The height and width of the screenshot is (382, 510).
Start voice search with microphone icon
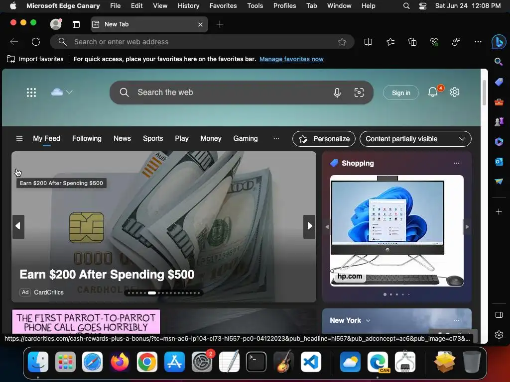[337, 93]
